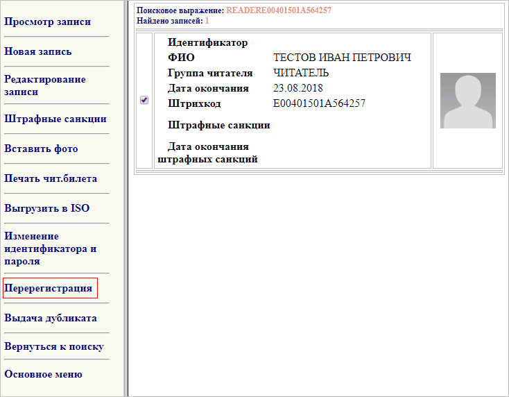Select Выгрузить в ISO option
This screenshot has height=397, width=509.
coord(47,208)
